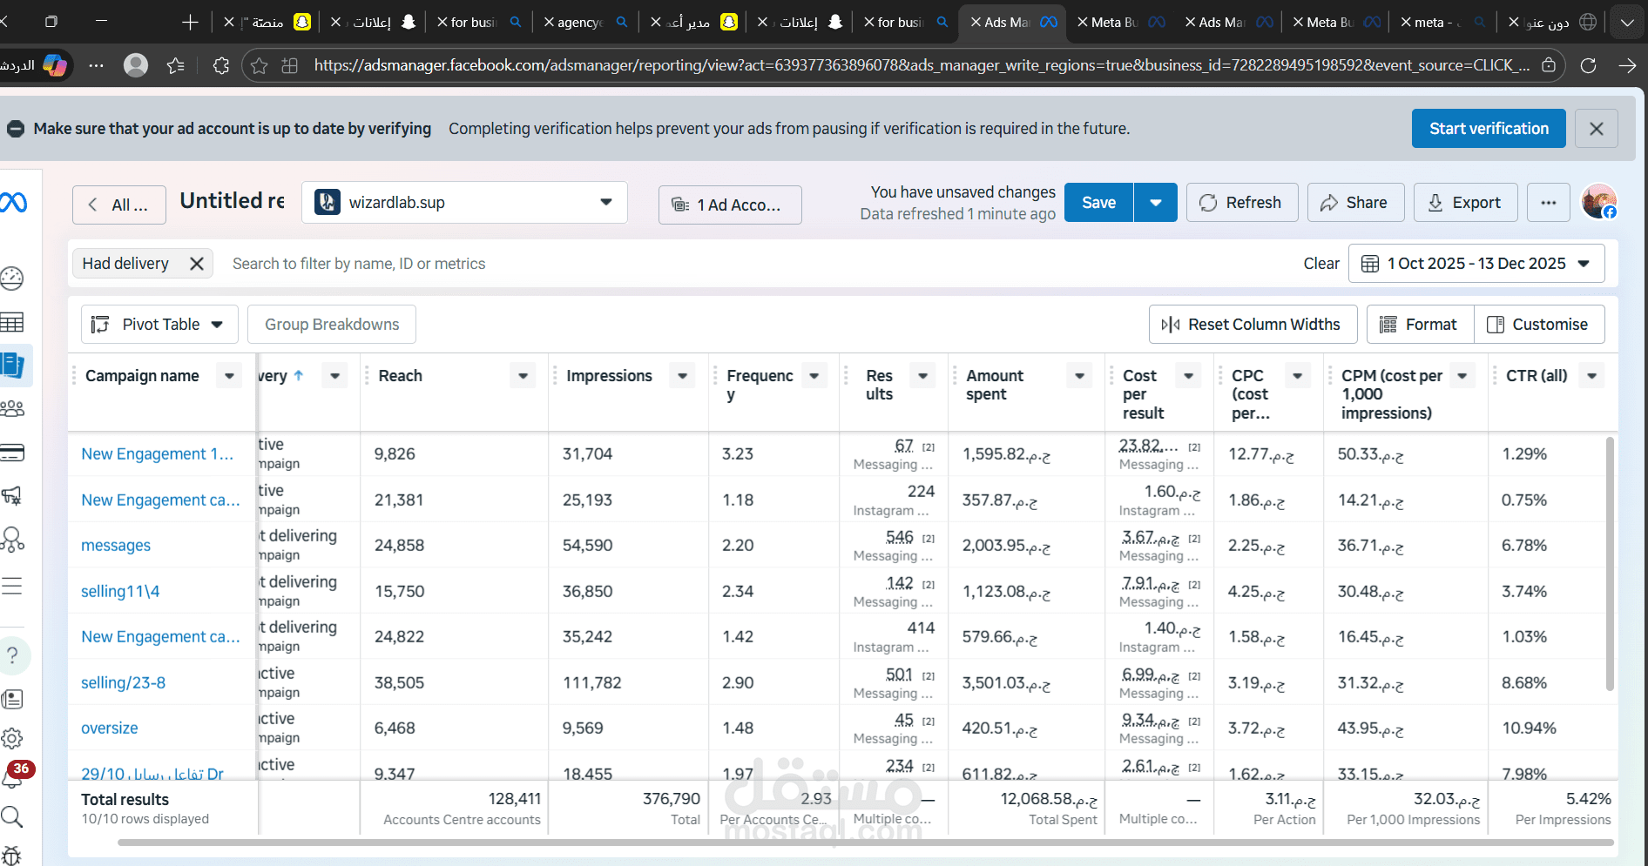Select the Meta Business Suite tab

tap(1111, 22)
